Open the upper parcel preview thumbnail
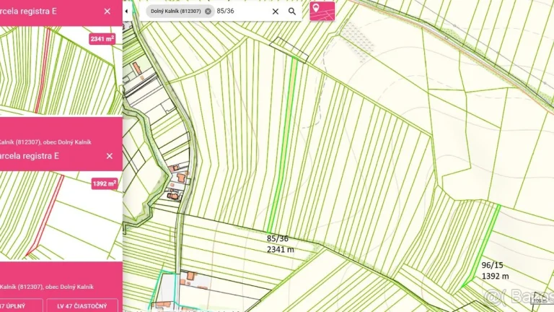 (x=61, y=71)
